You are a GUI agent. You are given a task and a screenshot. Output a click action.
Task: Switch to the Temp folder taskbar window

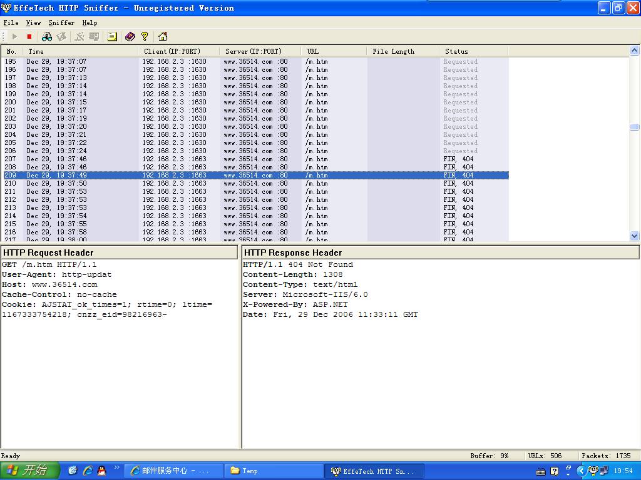coord(272,471)
